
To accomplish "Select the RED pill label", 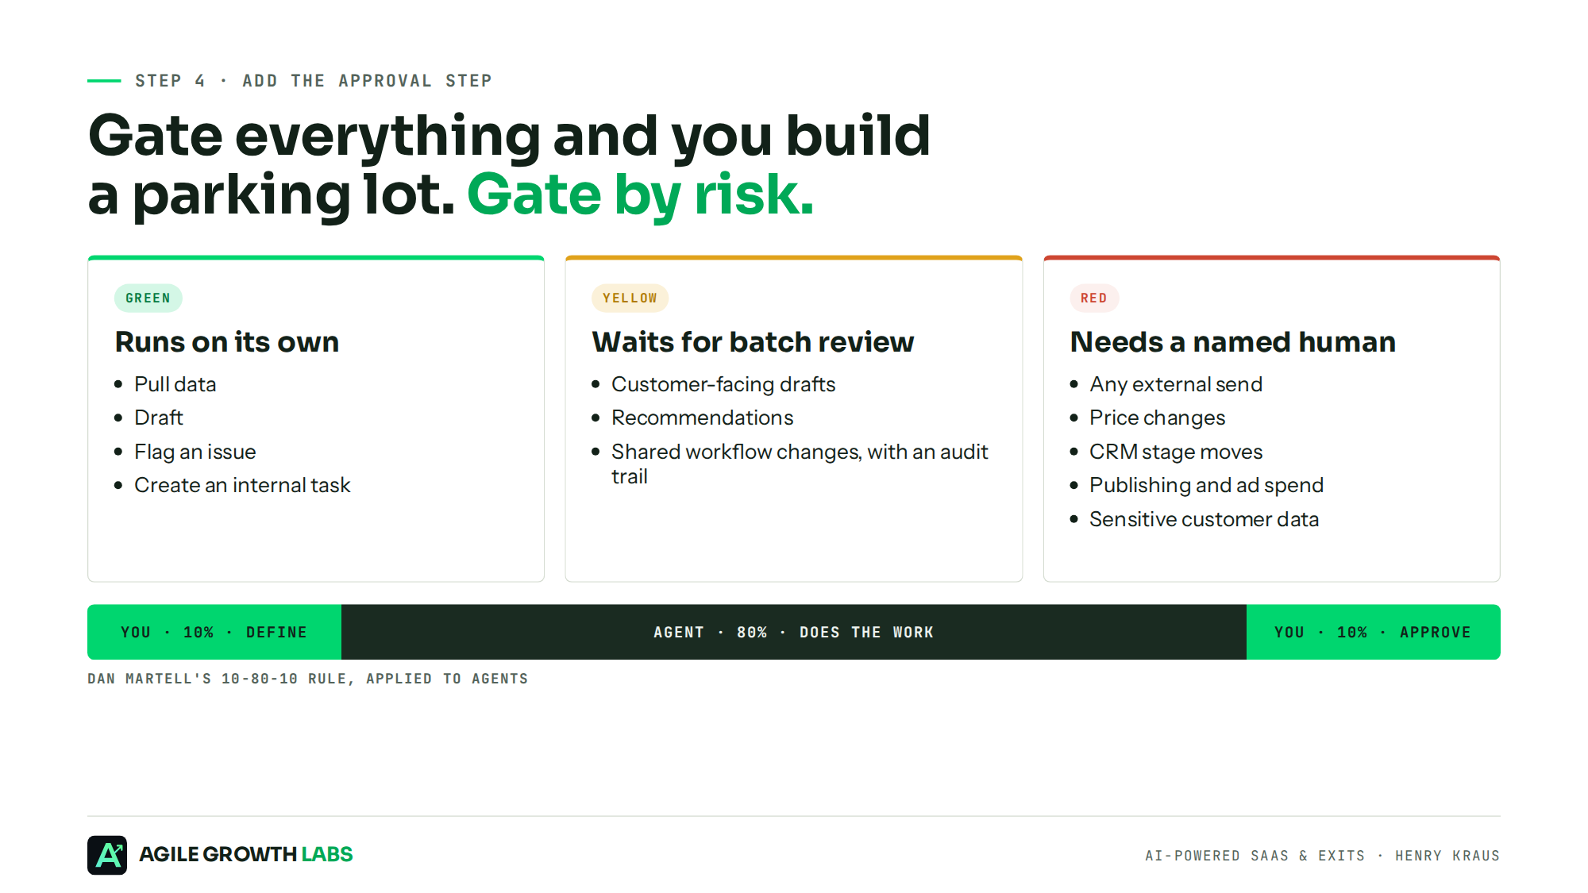I will (1094, 298).
